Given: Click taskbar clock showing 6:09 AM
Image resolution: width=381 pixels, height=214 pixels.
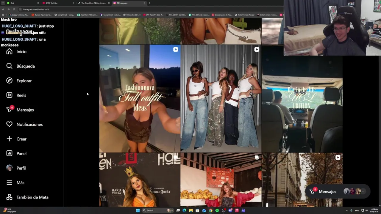Looking at the screenshot, I should [375, 210].
